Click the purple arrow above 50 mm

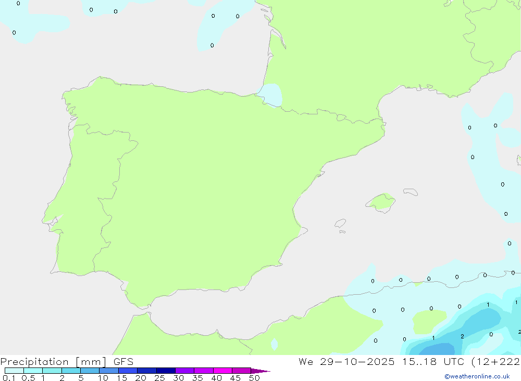260,371
